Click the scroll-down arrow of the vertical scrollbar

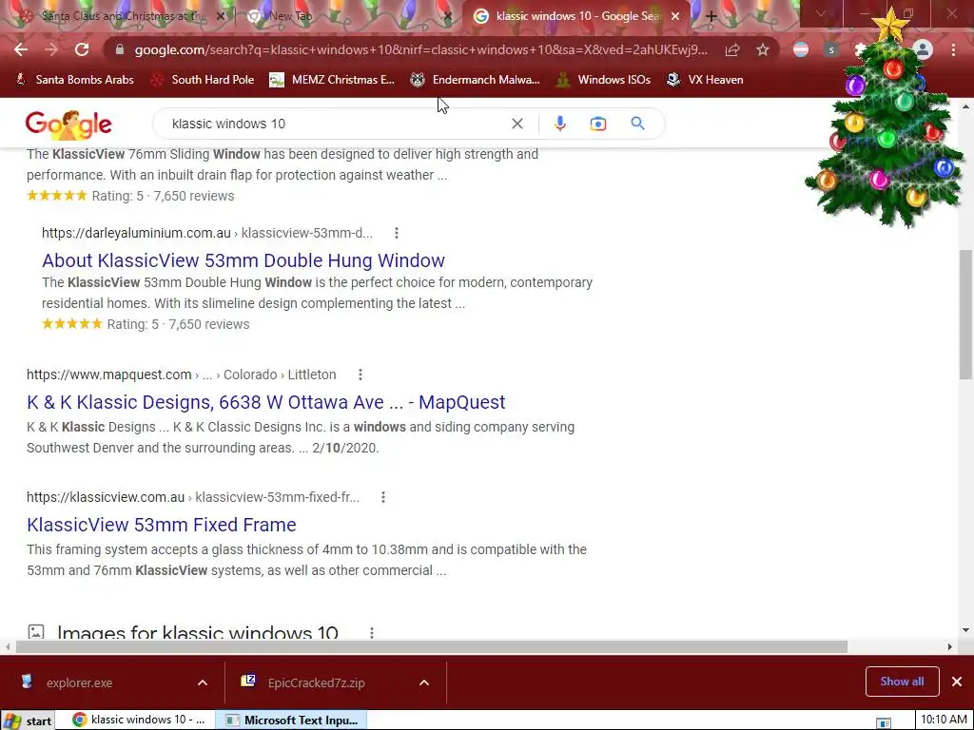[965, 631]
